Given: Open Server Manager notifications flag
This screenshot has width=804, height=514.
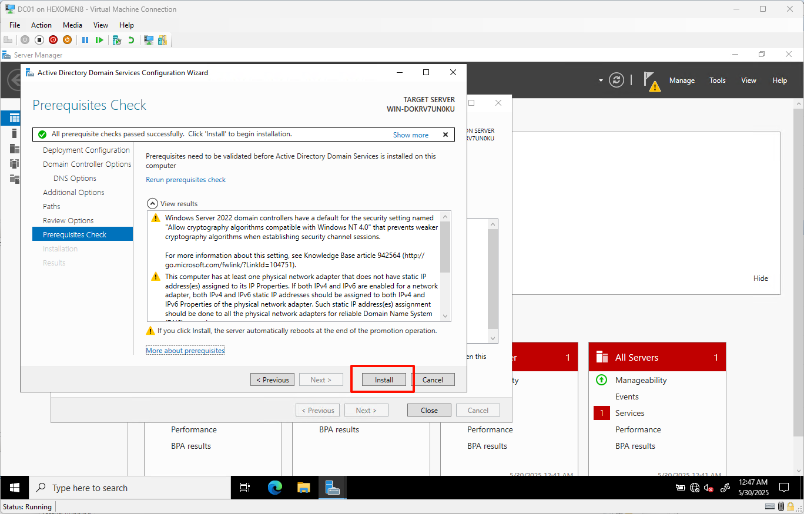Looking at the screenshot, I should click(651, 80).
